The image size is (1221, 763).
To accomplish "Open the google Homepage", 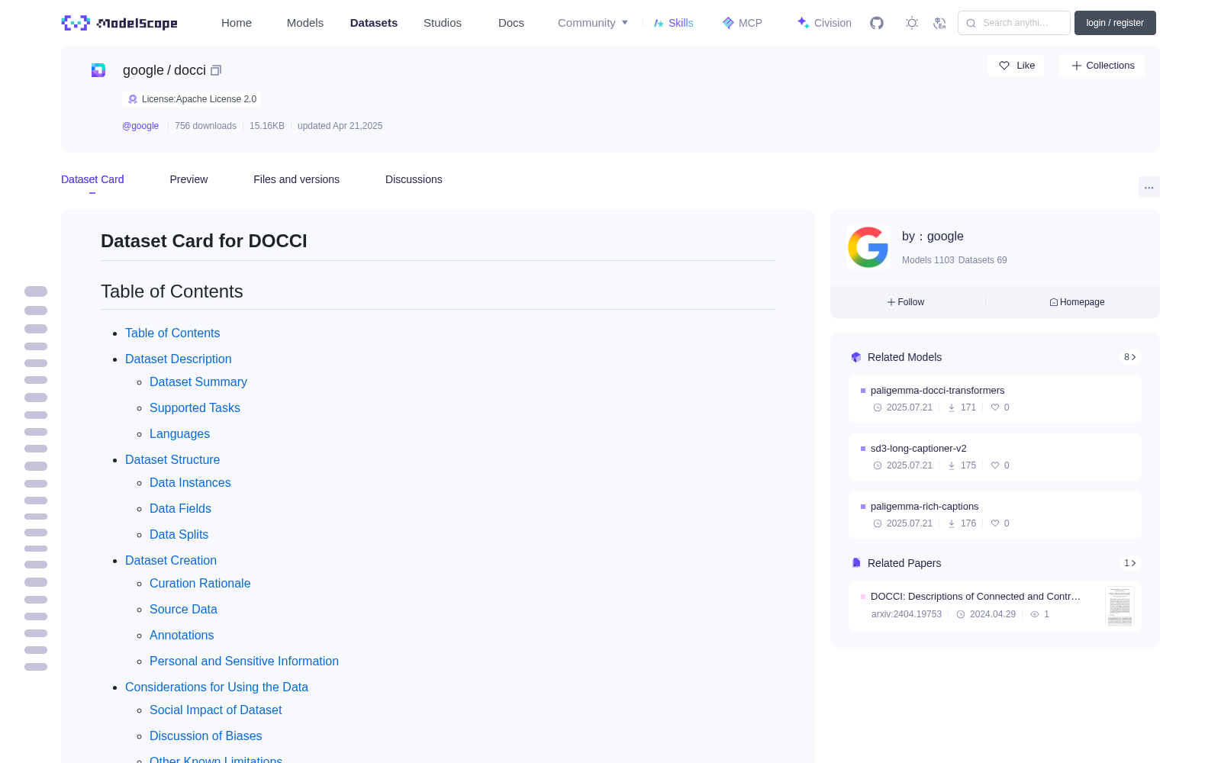I will 1077,302.
